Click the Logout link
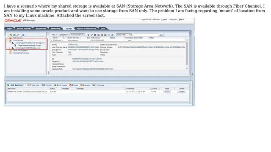 [x=164, y=20]
